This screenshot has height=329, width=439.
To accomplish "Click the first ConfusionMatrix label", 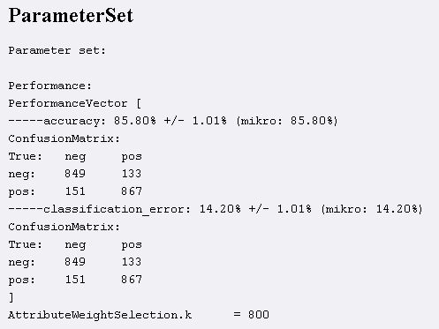I will (64, 138).
